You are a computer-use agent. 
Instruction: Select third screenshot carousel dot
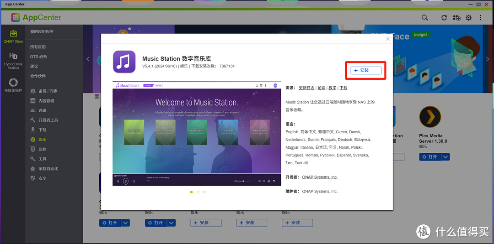coord(204,192)
